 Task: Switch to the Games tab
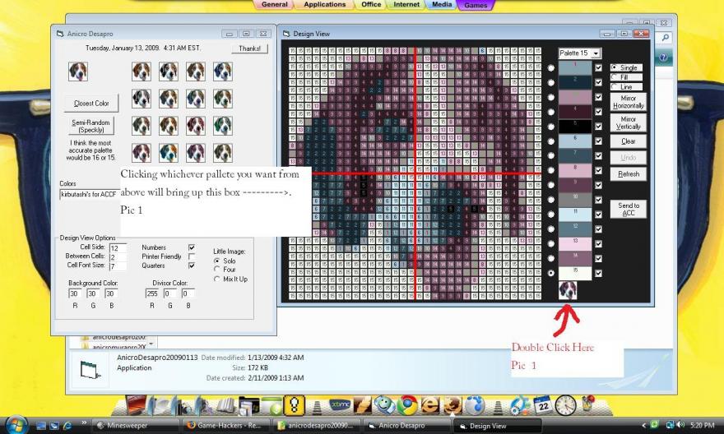(476, 5)
